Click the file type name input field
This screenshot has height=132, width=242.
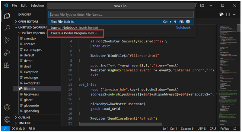[121, 14]
